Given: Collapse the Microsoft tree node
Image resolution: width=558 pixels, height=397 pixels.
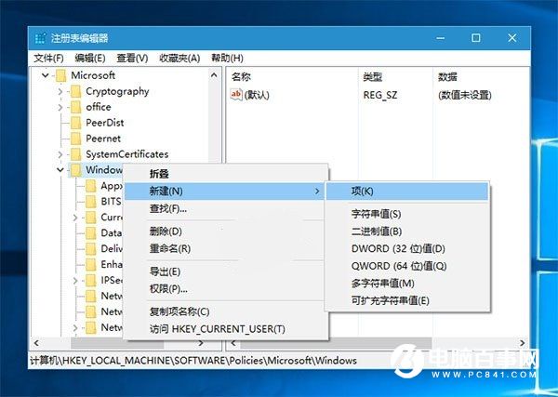Looking at the screenshot, I should click(x=46, y=75).
